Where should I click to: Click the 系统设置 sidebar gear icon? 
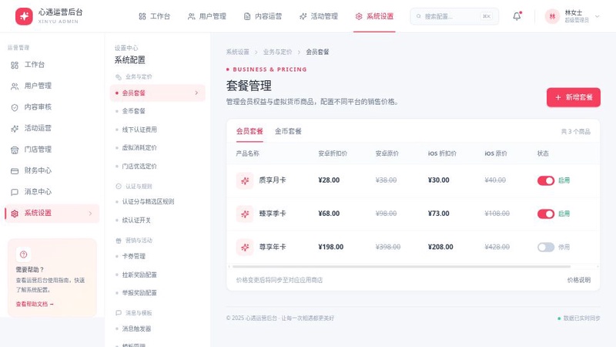pos(15,214)
